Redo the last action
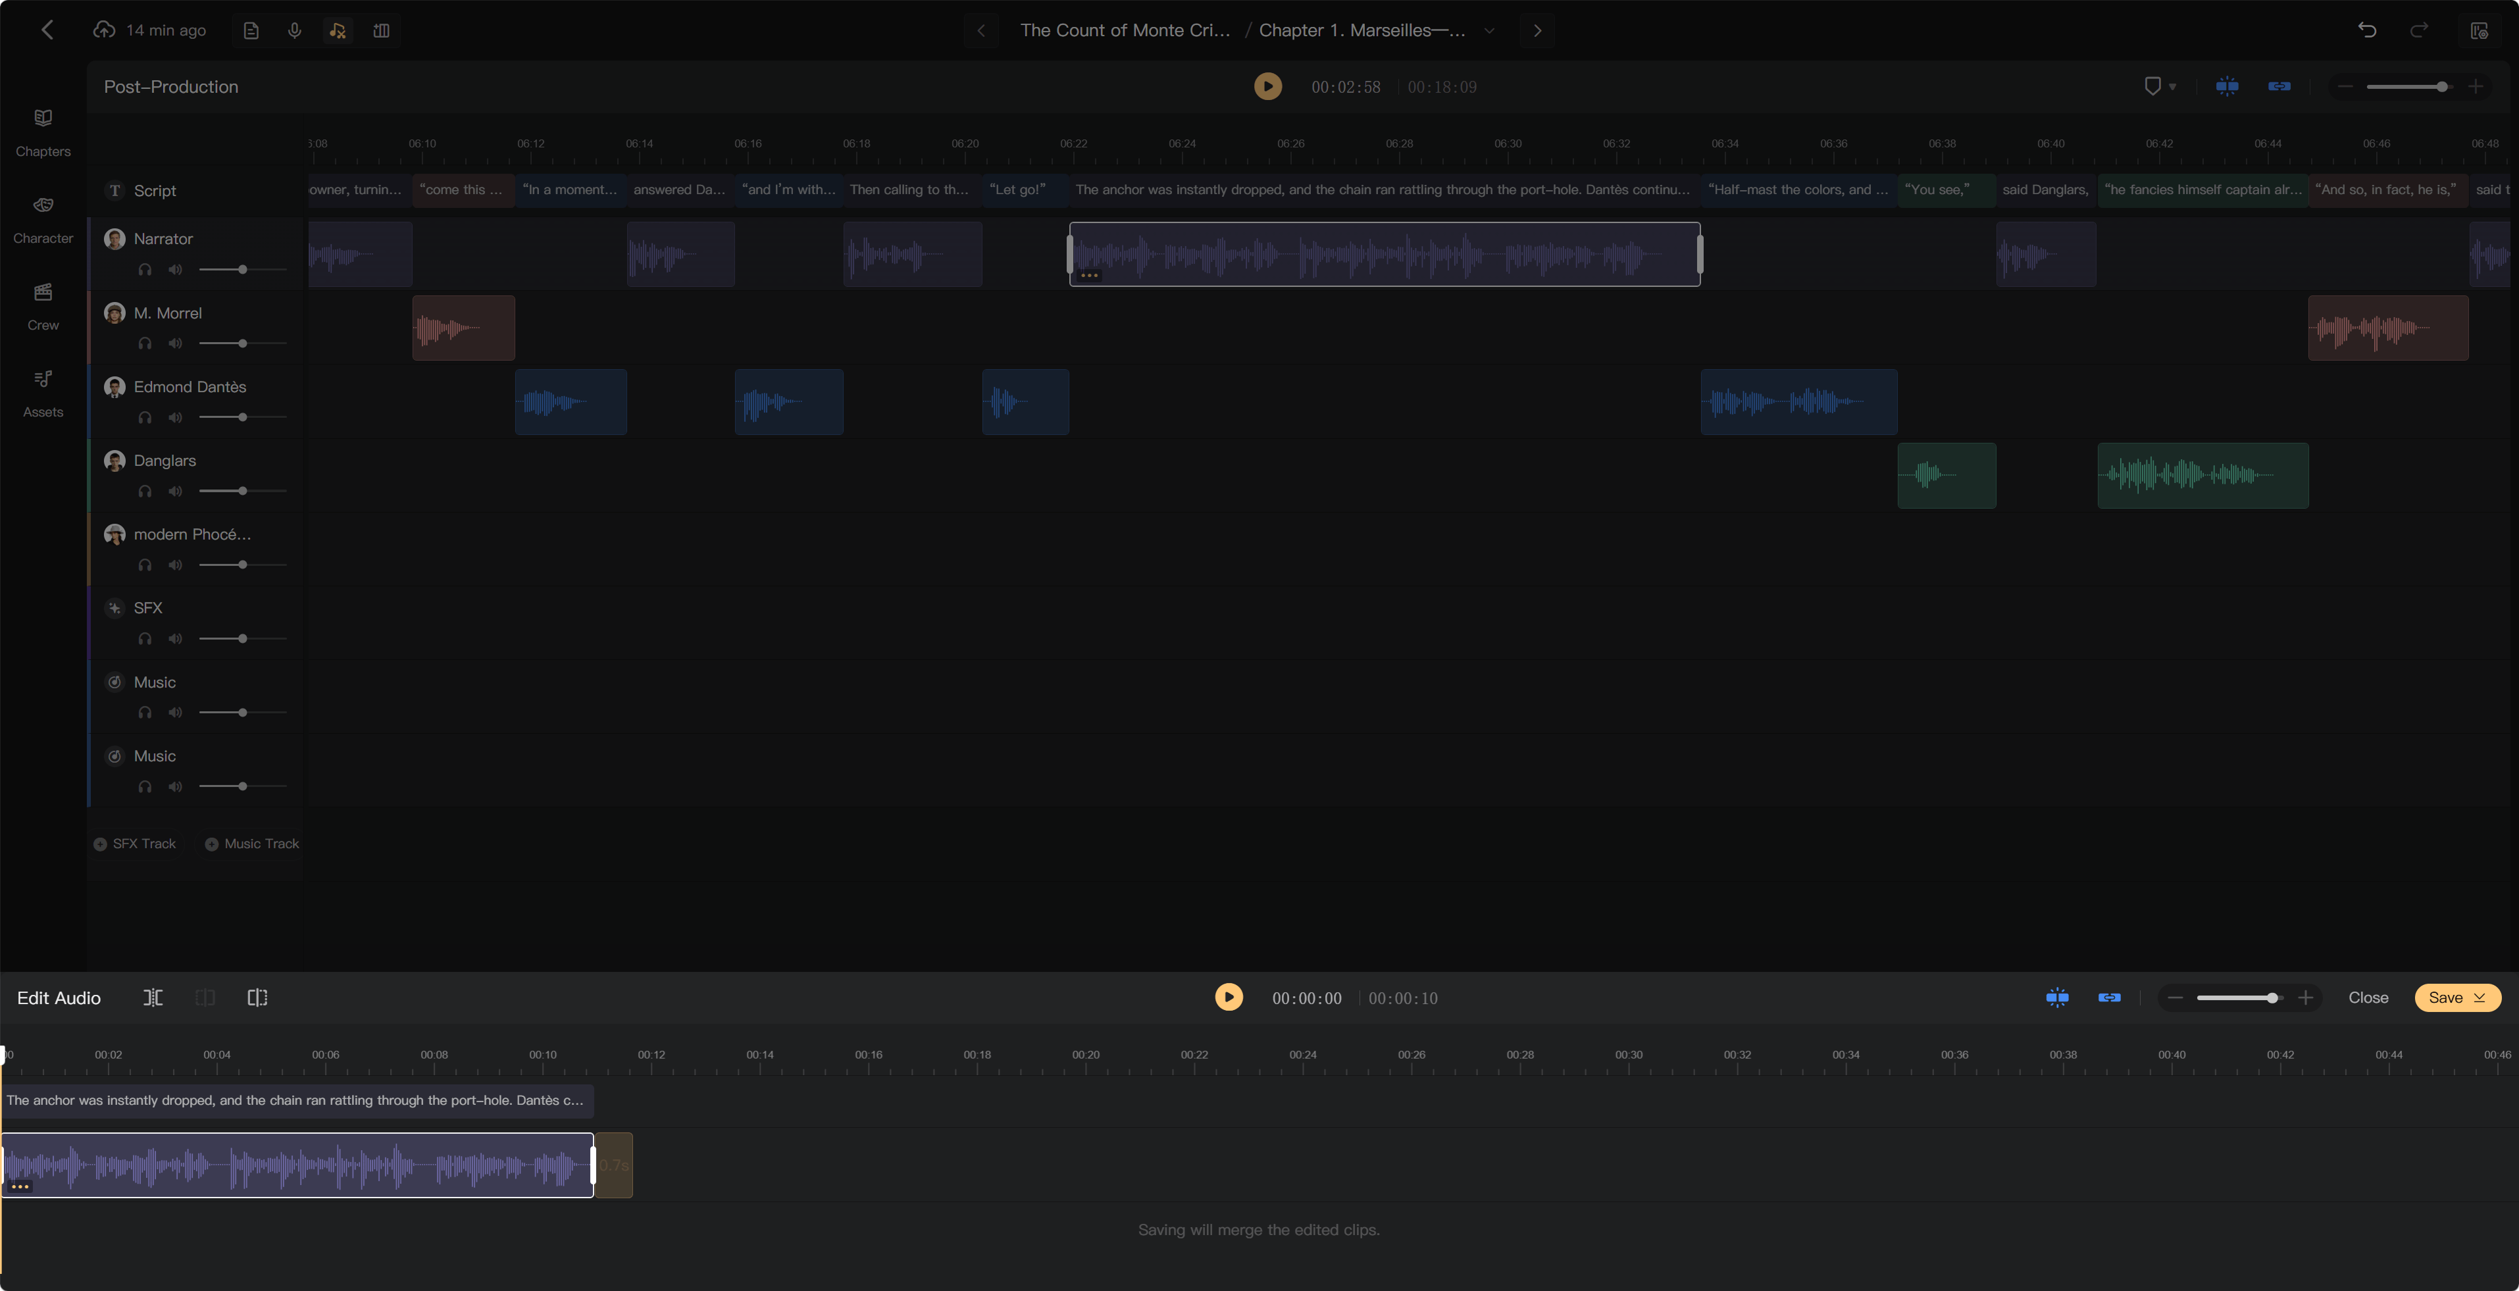 coord(2419,30)
